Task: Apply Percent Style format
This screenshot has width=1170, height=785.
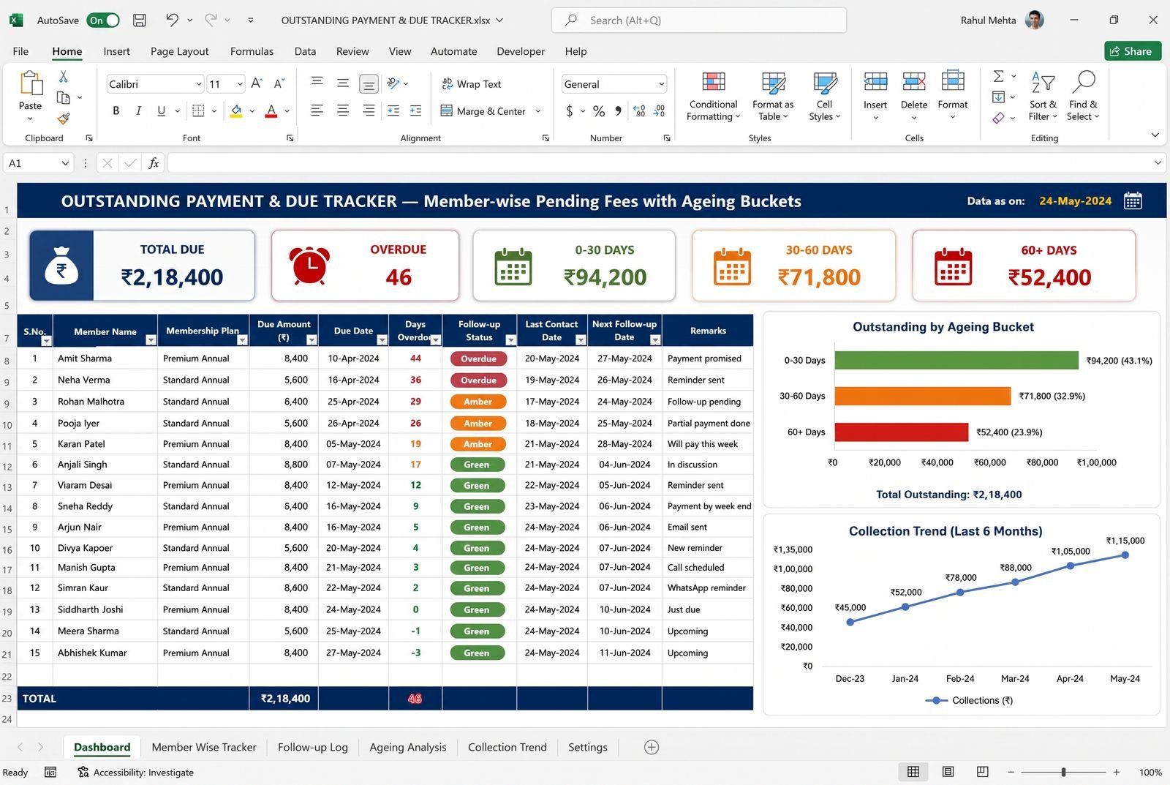Action: coord(599,111)
